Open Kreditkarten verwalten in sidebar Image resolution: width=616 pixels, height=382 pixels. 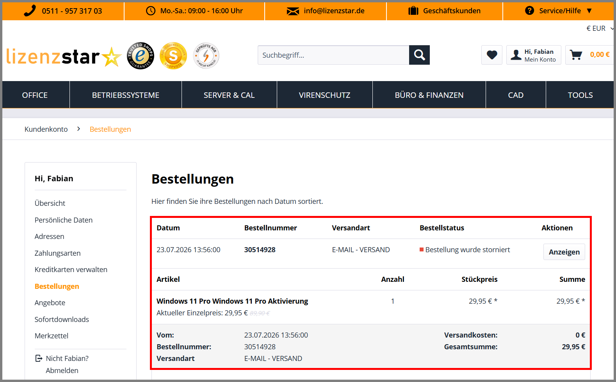(71, 269)
